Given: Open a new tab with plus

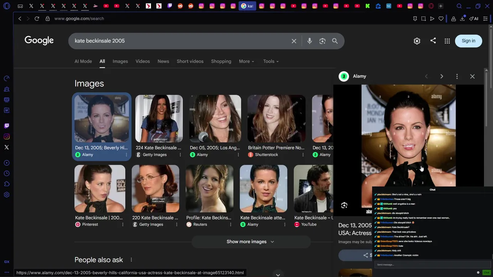Looking at the screenshot, I should [441, 6].
